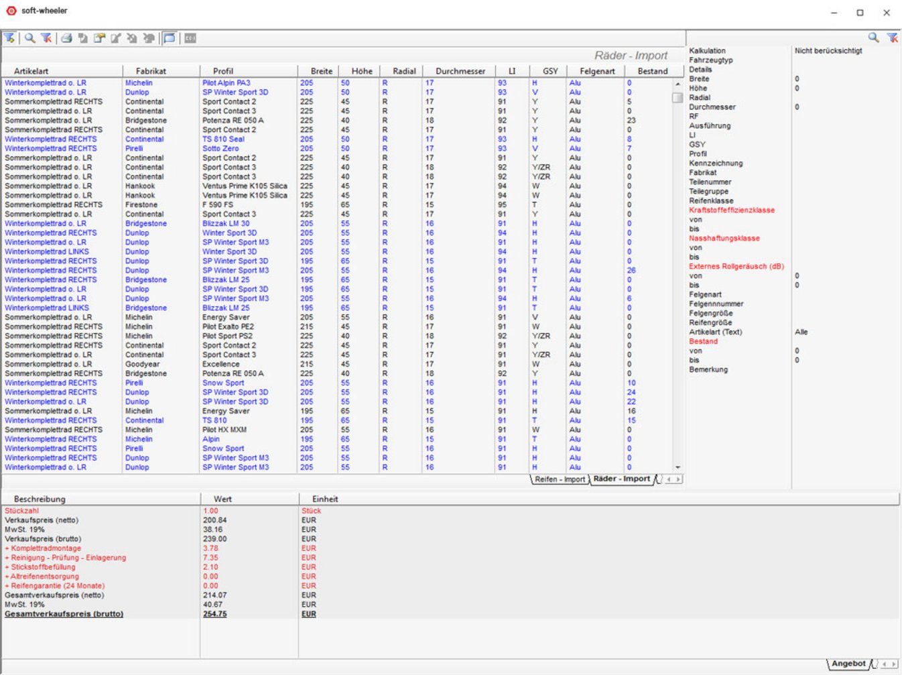Click the + Komplettradmontage price row

[x=450, y=548]
